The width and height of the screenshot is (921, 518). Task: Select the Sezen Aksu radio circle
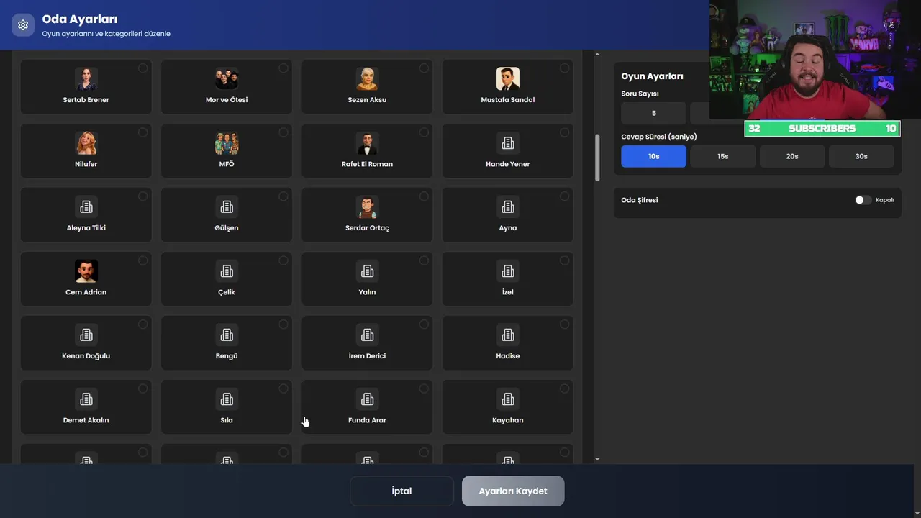(424, 68)
